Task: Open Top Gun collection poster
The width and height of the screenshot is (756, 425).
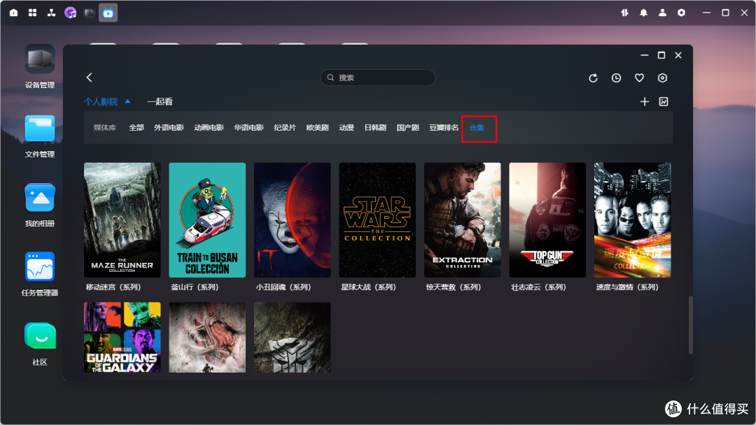Action: click(547, 220)
